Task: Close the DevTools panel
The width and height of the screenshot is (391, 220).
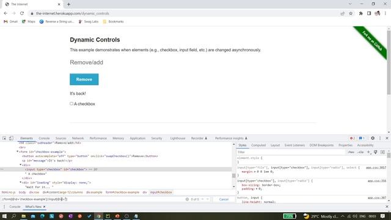Action: pyautogui.click(x=387, y=138)
